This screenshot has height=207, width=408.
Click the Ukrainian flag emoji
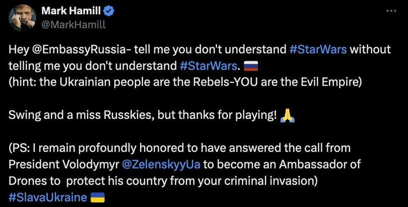[97, 197]
